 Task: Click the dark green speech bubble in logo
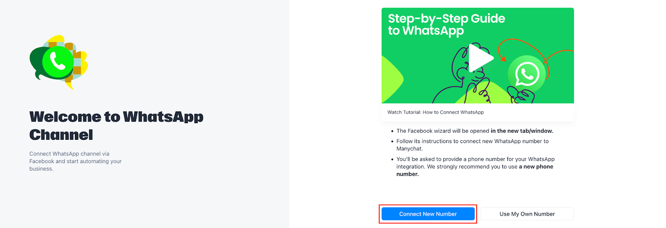click(37, 63)
